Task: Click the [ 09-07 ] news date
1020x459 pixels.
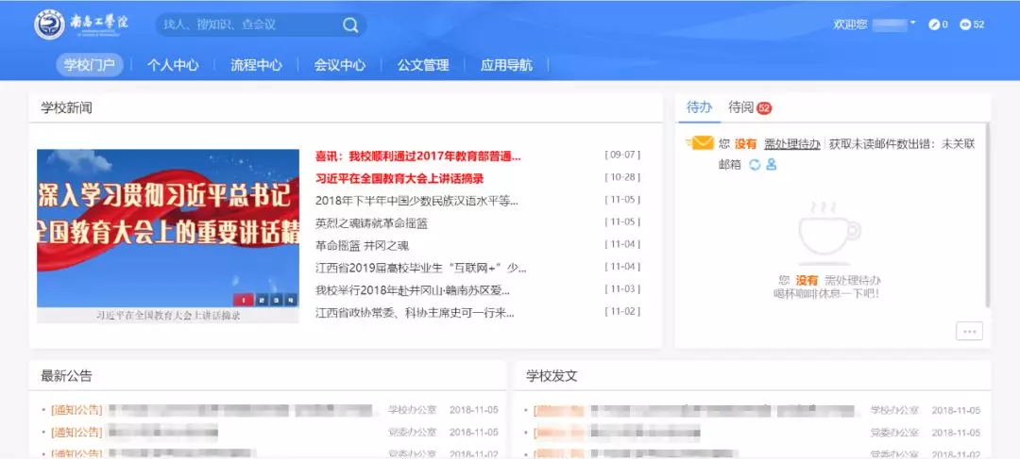Action: [x=622, y=156]
